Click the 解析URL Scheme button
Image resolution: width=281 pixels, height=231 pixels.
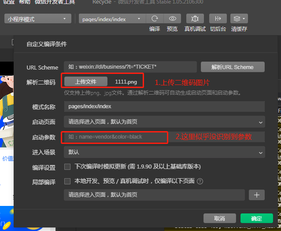233,67
